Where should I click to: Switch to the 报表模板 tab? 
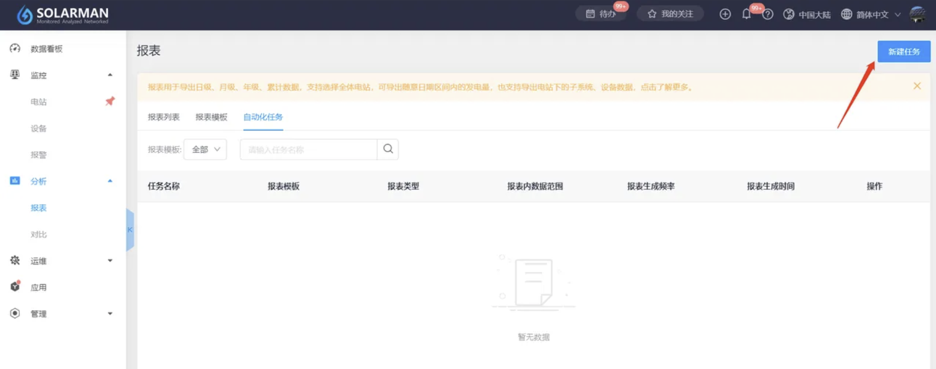click(x=211, y=117)
